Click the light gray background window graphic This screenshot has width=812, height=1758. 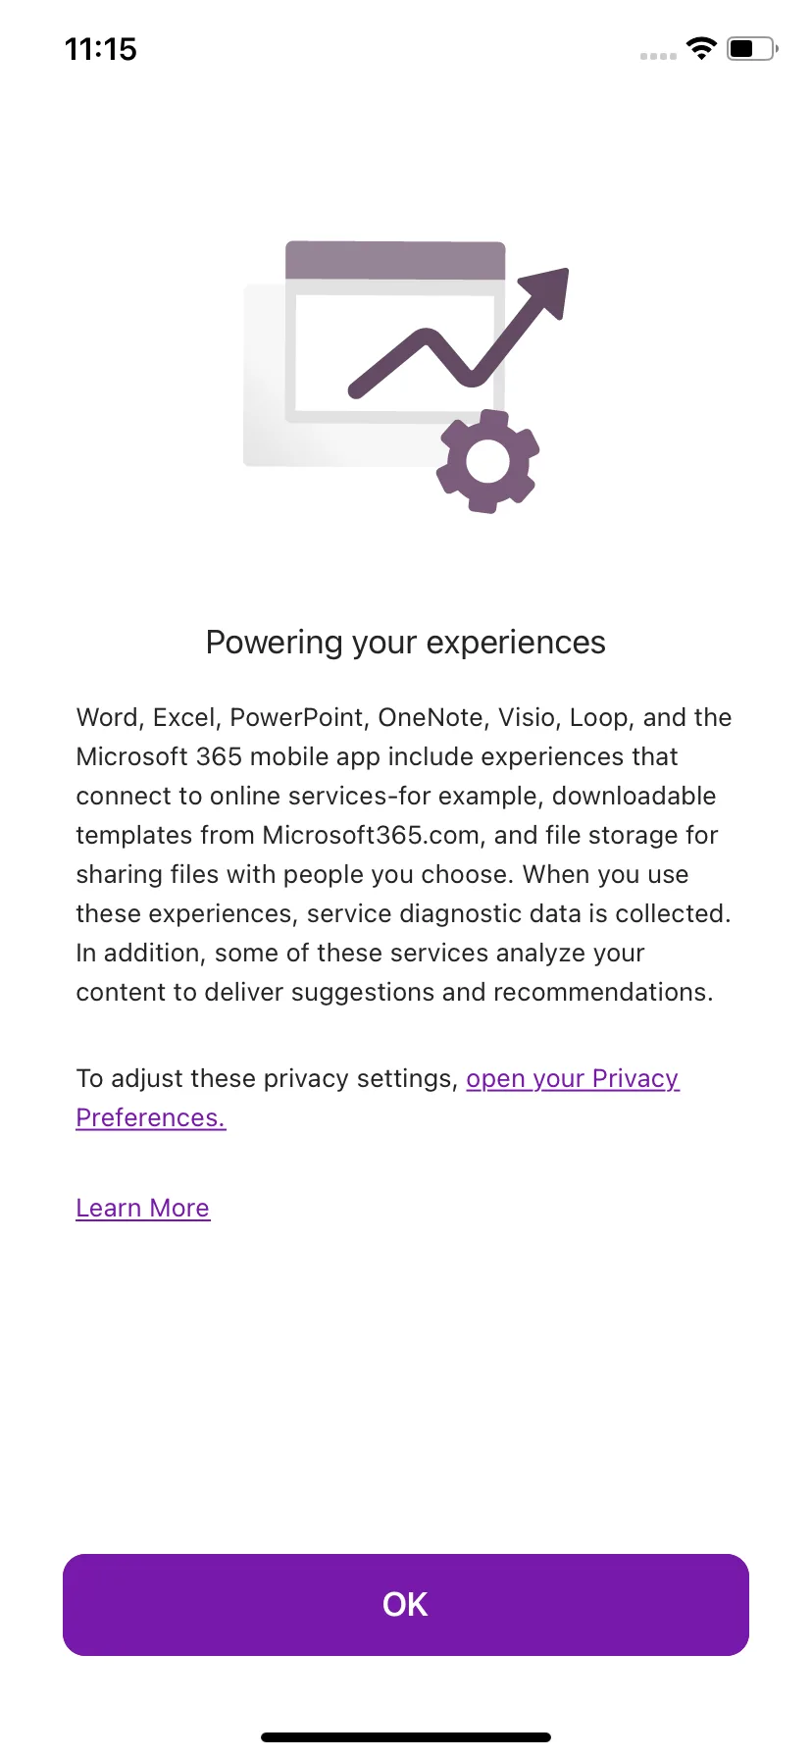pos(264,375)
